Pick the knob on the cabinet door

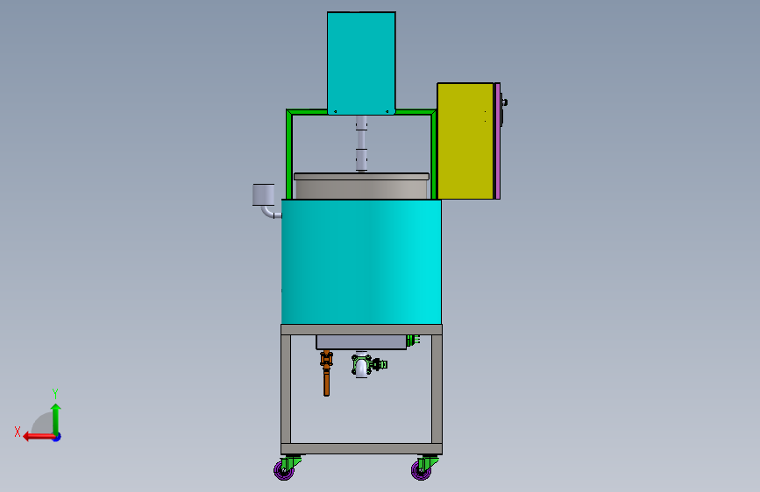[504, 102]
